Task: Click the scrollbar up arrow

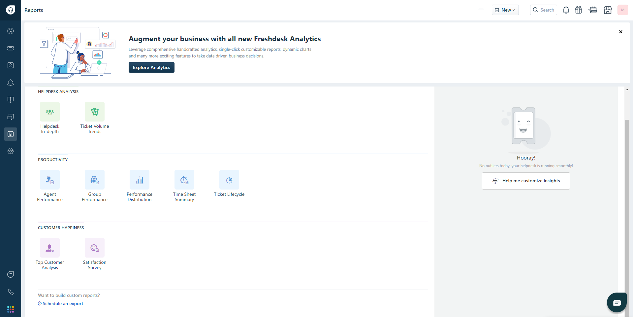Action: coord(627,89)
